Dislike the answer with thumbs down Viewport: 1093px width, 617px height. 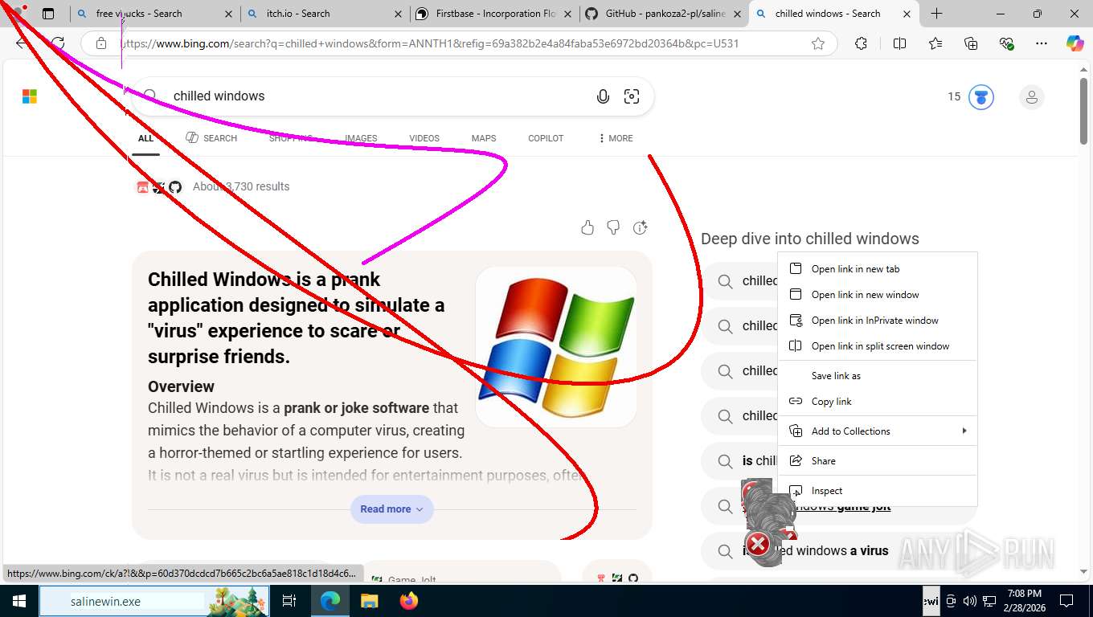pos(613,228)
